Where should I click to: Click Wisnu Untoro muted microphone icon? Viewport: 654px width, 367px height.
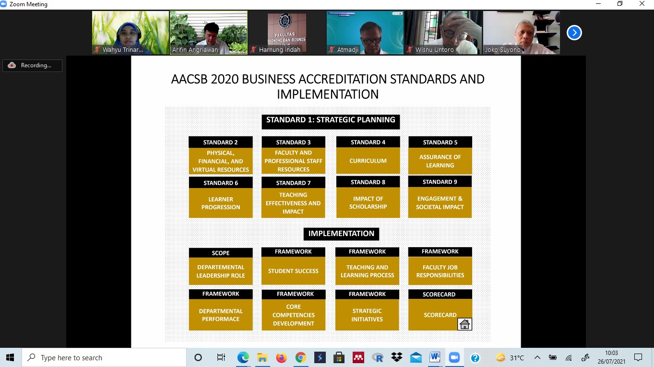410,49
